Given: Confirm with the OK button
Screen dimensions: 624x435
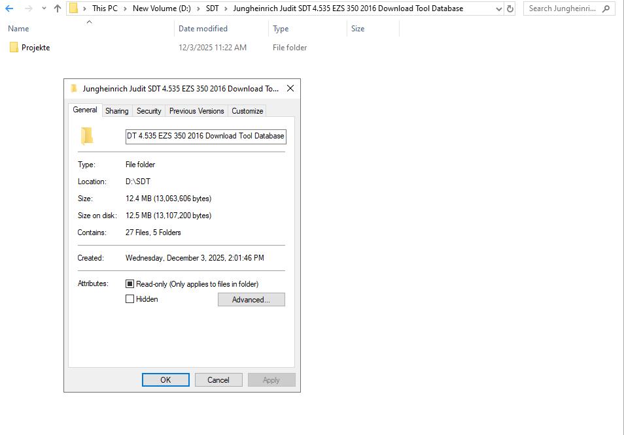Looking at the screenshot, I should pyautogui.click(x=165, y=379).
